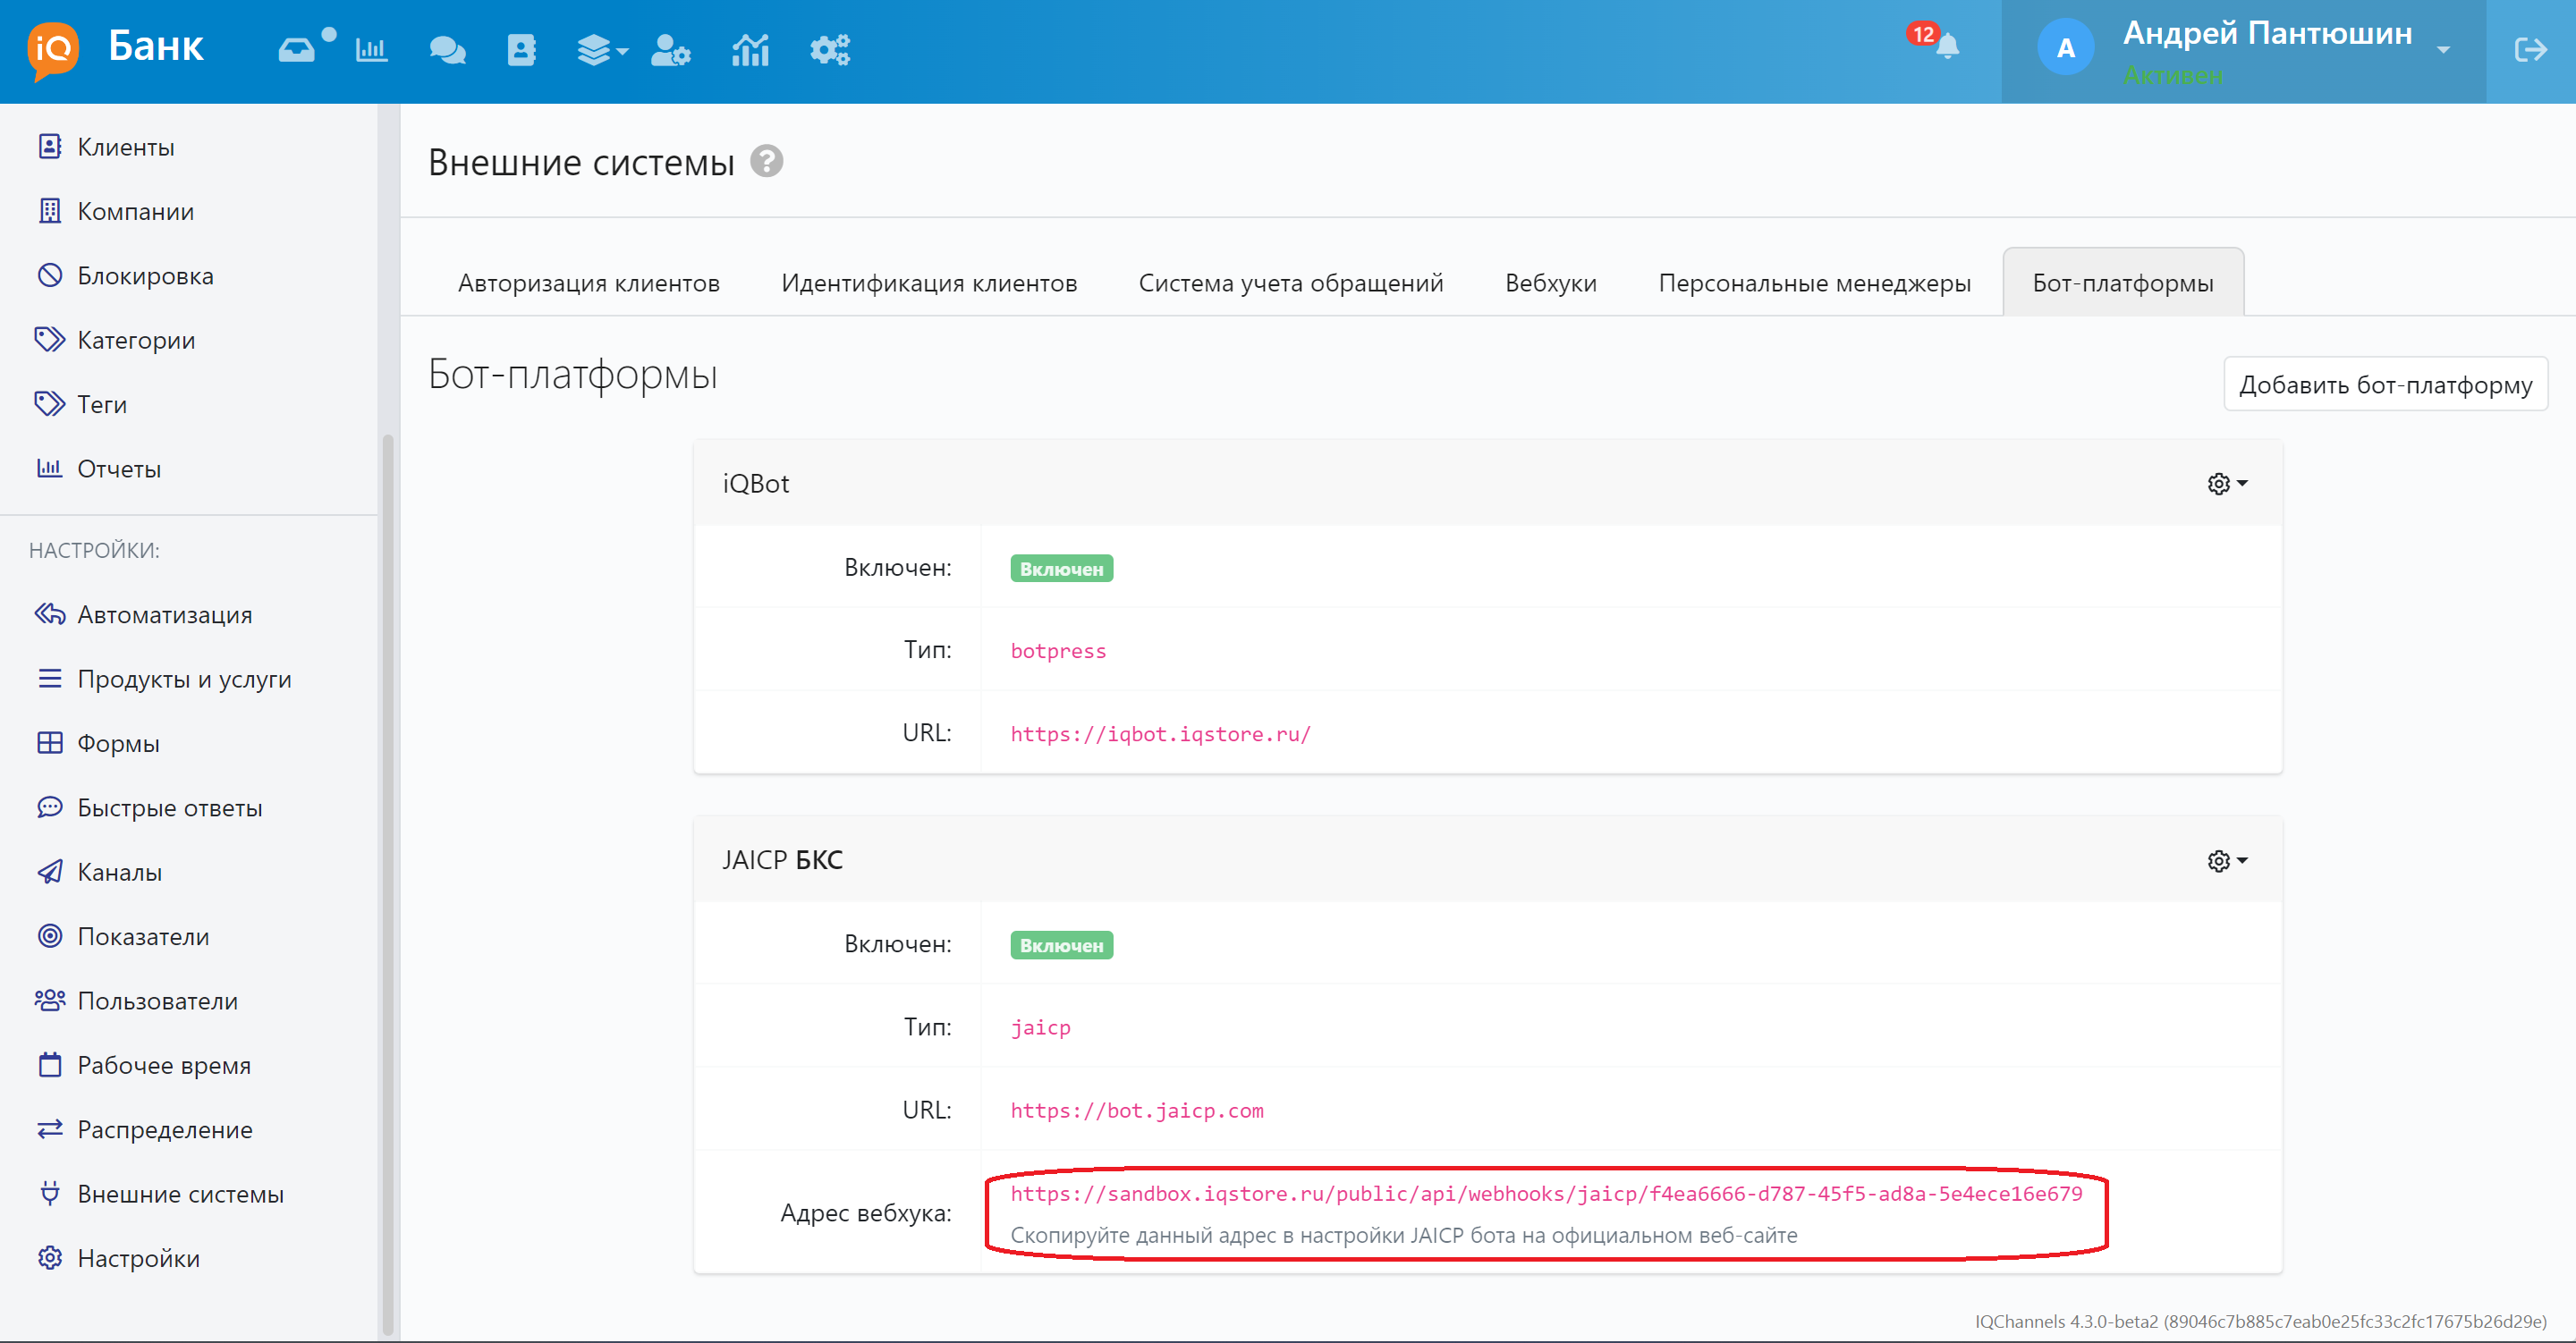Screen dimensions: 2576x1343
Task: Click the JAICP БКС card title
Action: [783, 860]
